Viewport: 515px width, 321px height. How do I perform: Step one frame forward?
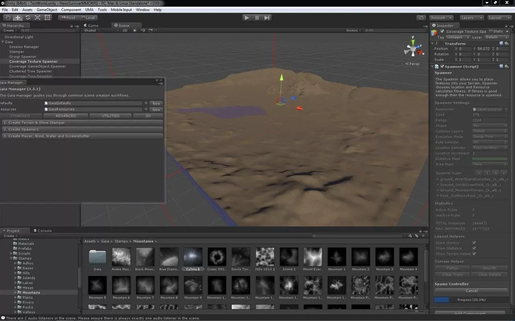tap(267, 18)
